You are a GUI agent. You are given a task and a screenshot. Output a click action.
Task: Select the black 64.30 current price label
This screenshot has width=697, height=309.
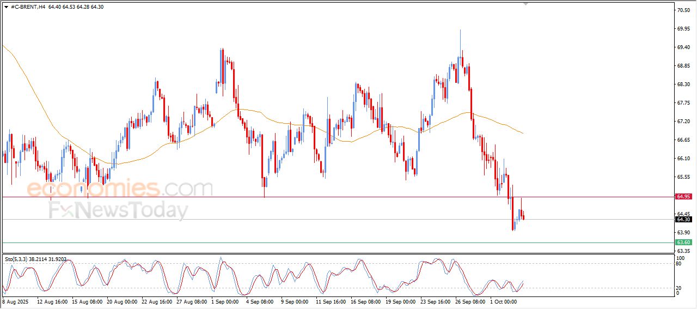coord(683,220)
